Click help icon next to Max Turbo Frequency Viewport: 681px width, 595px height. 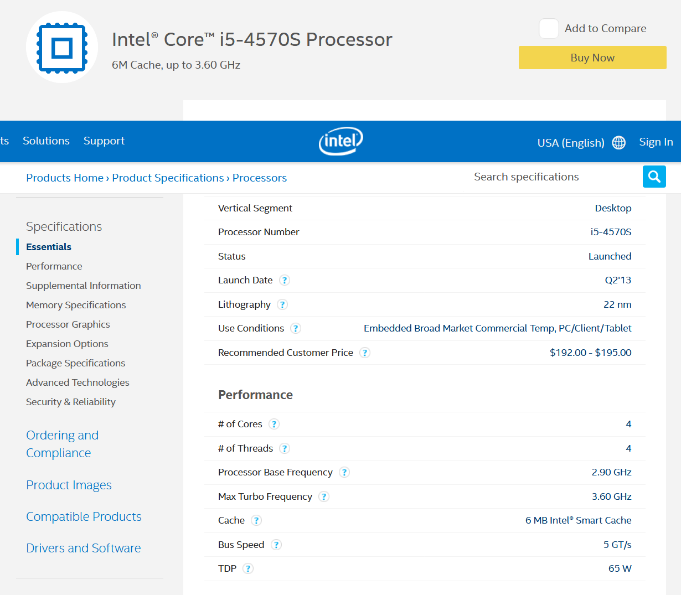coord(324,496)
